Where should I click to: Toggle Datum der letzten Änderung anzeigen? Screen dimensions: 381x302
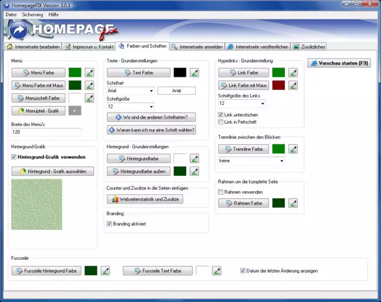click(243, 271)
